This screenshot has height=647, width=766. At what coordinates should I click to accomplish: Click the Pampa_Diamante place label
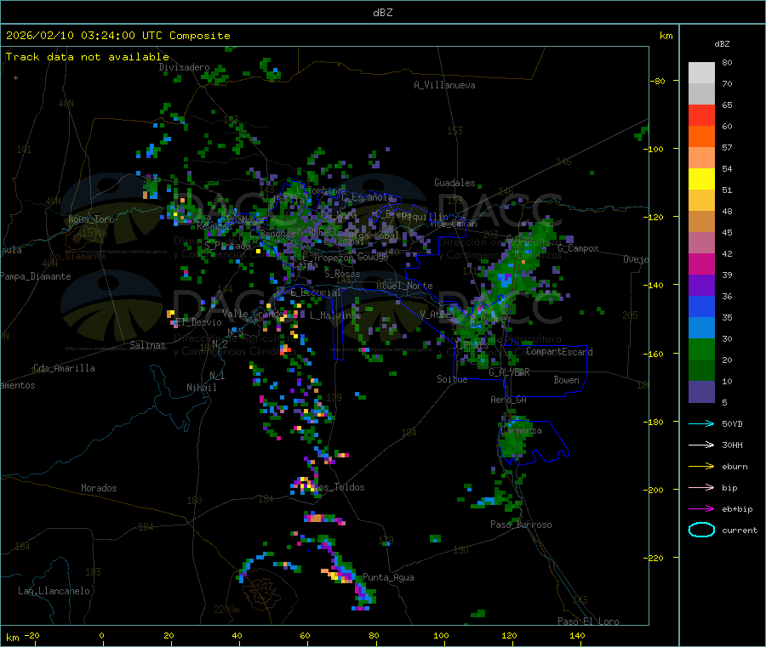click(x=36, y=276)
